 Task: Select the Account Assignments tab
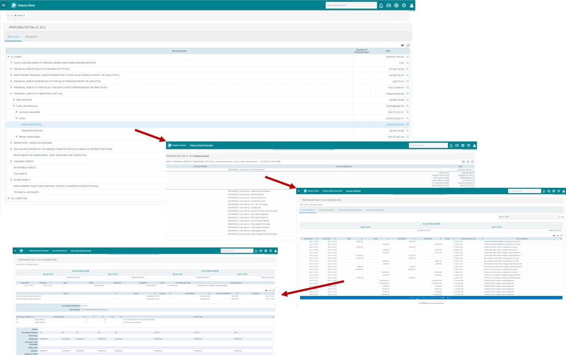pos(375,210)
